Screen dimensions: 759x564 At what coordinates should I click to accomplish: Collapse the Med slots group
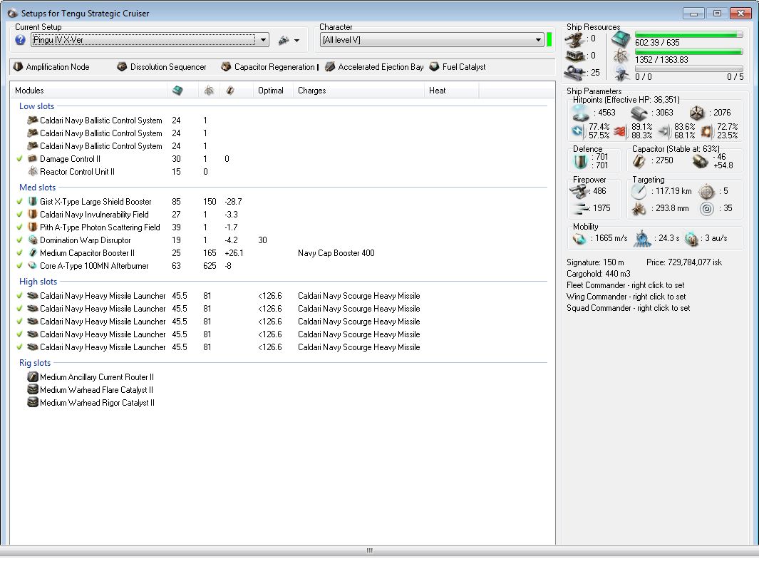pos(37,188)
